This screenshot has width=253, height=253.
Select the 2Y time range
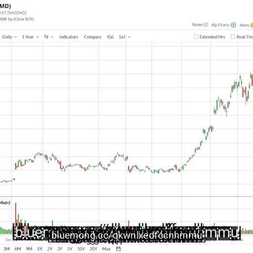click(50, 249)
